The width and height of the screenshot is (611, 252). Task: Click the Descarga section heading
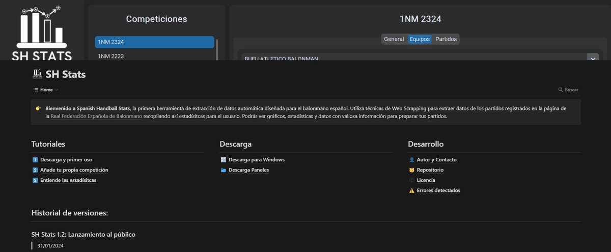point(236,144)
